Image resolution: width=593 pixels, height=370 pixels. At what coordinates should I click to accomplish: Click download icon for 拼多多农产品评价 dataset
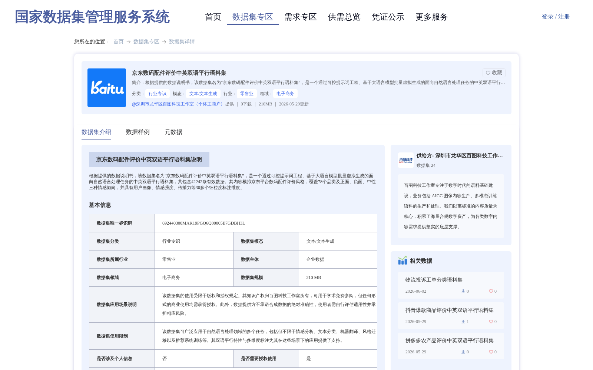[x=463, y=352]
